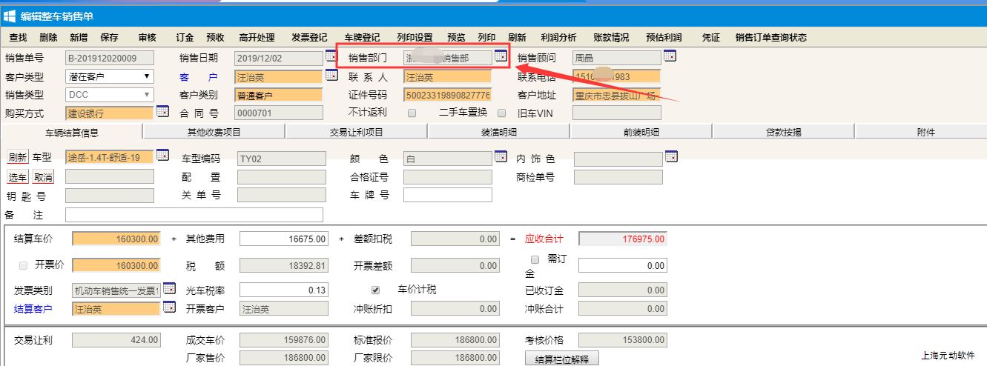This screenshot has height=366, width=987.
Task: Uncheck the 车价计税 checkbox
Action: (375, 290)
